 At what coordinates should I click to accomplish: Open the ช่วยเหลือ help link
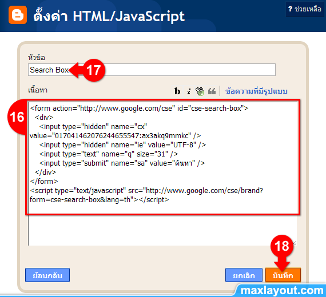coord(305,9)
